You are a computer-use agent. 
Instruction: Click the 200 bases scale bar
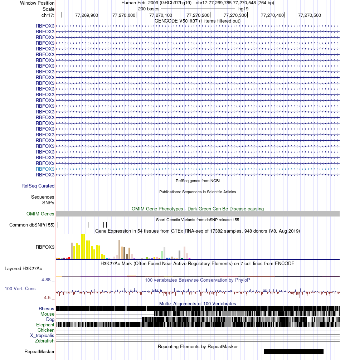(x=198, y=9)
